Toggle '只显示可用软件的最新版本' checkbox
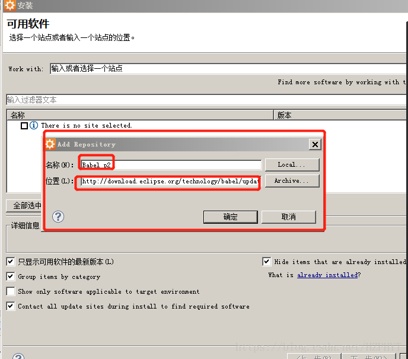 coord(11,262)
